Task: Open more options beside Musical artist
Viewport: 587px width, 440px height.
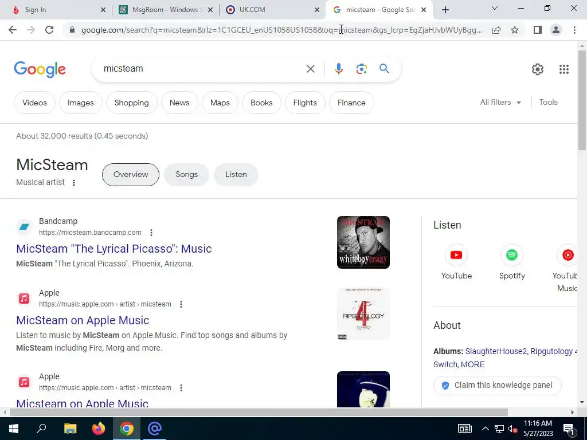Action: pos(74,183)
